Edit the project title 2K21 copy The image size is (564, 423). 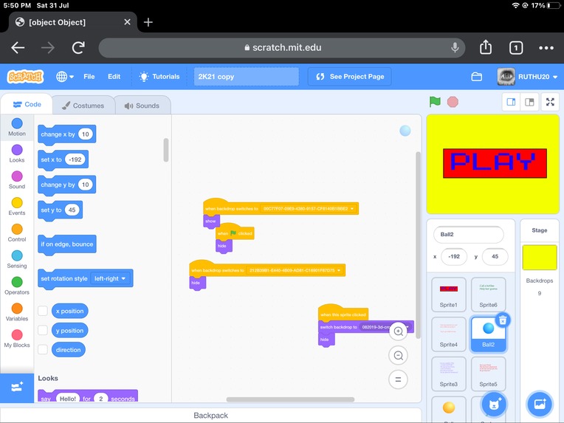point(247,76)
